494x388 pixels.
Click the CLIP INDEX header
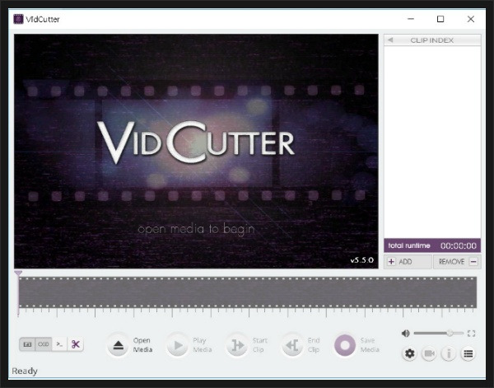432,40
